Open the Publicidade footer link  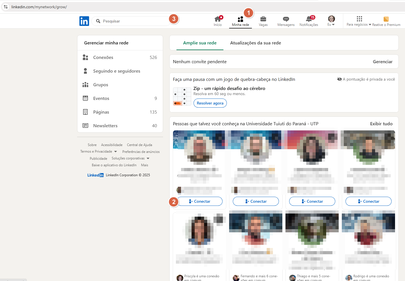(98, 159)
